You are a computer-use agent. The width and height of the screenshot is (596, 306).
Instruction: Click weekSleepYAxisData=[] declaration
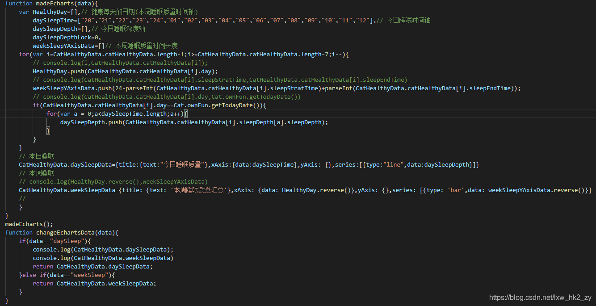point(69,46)
